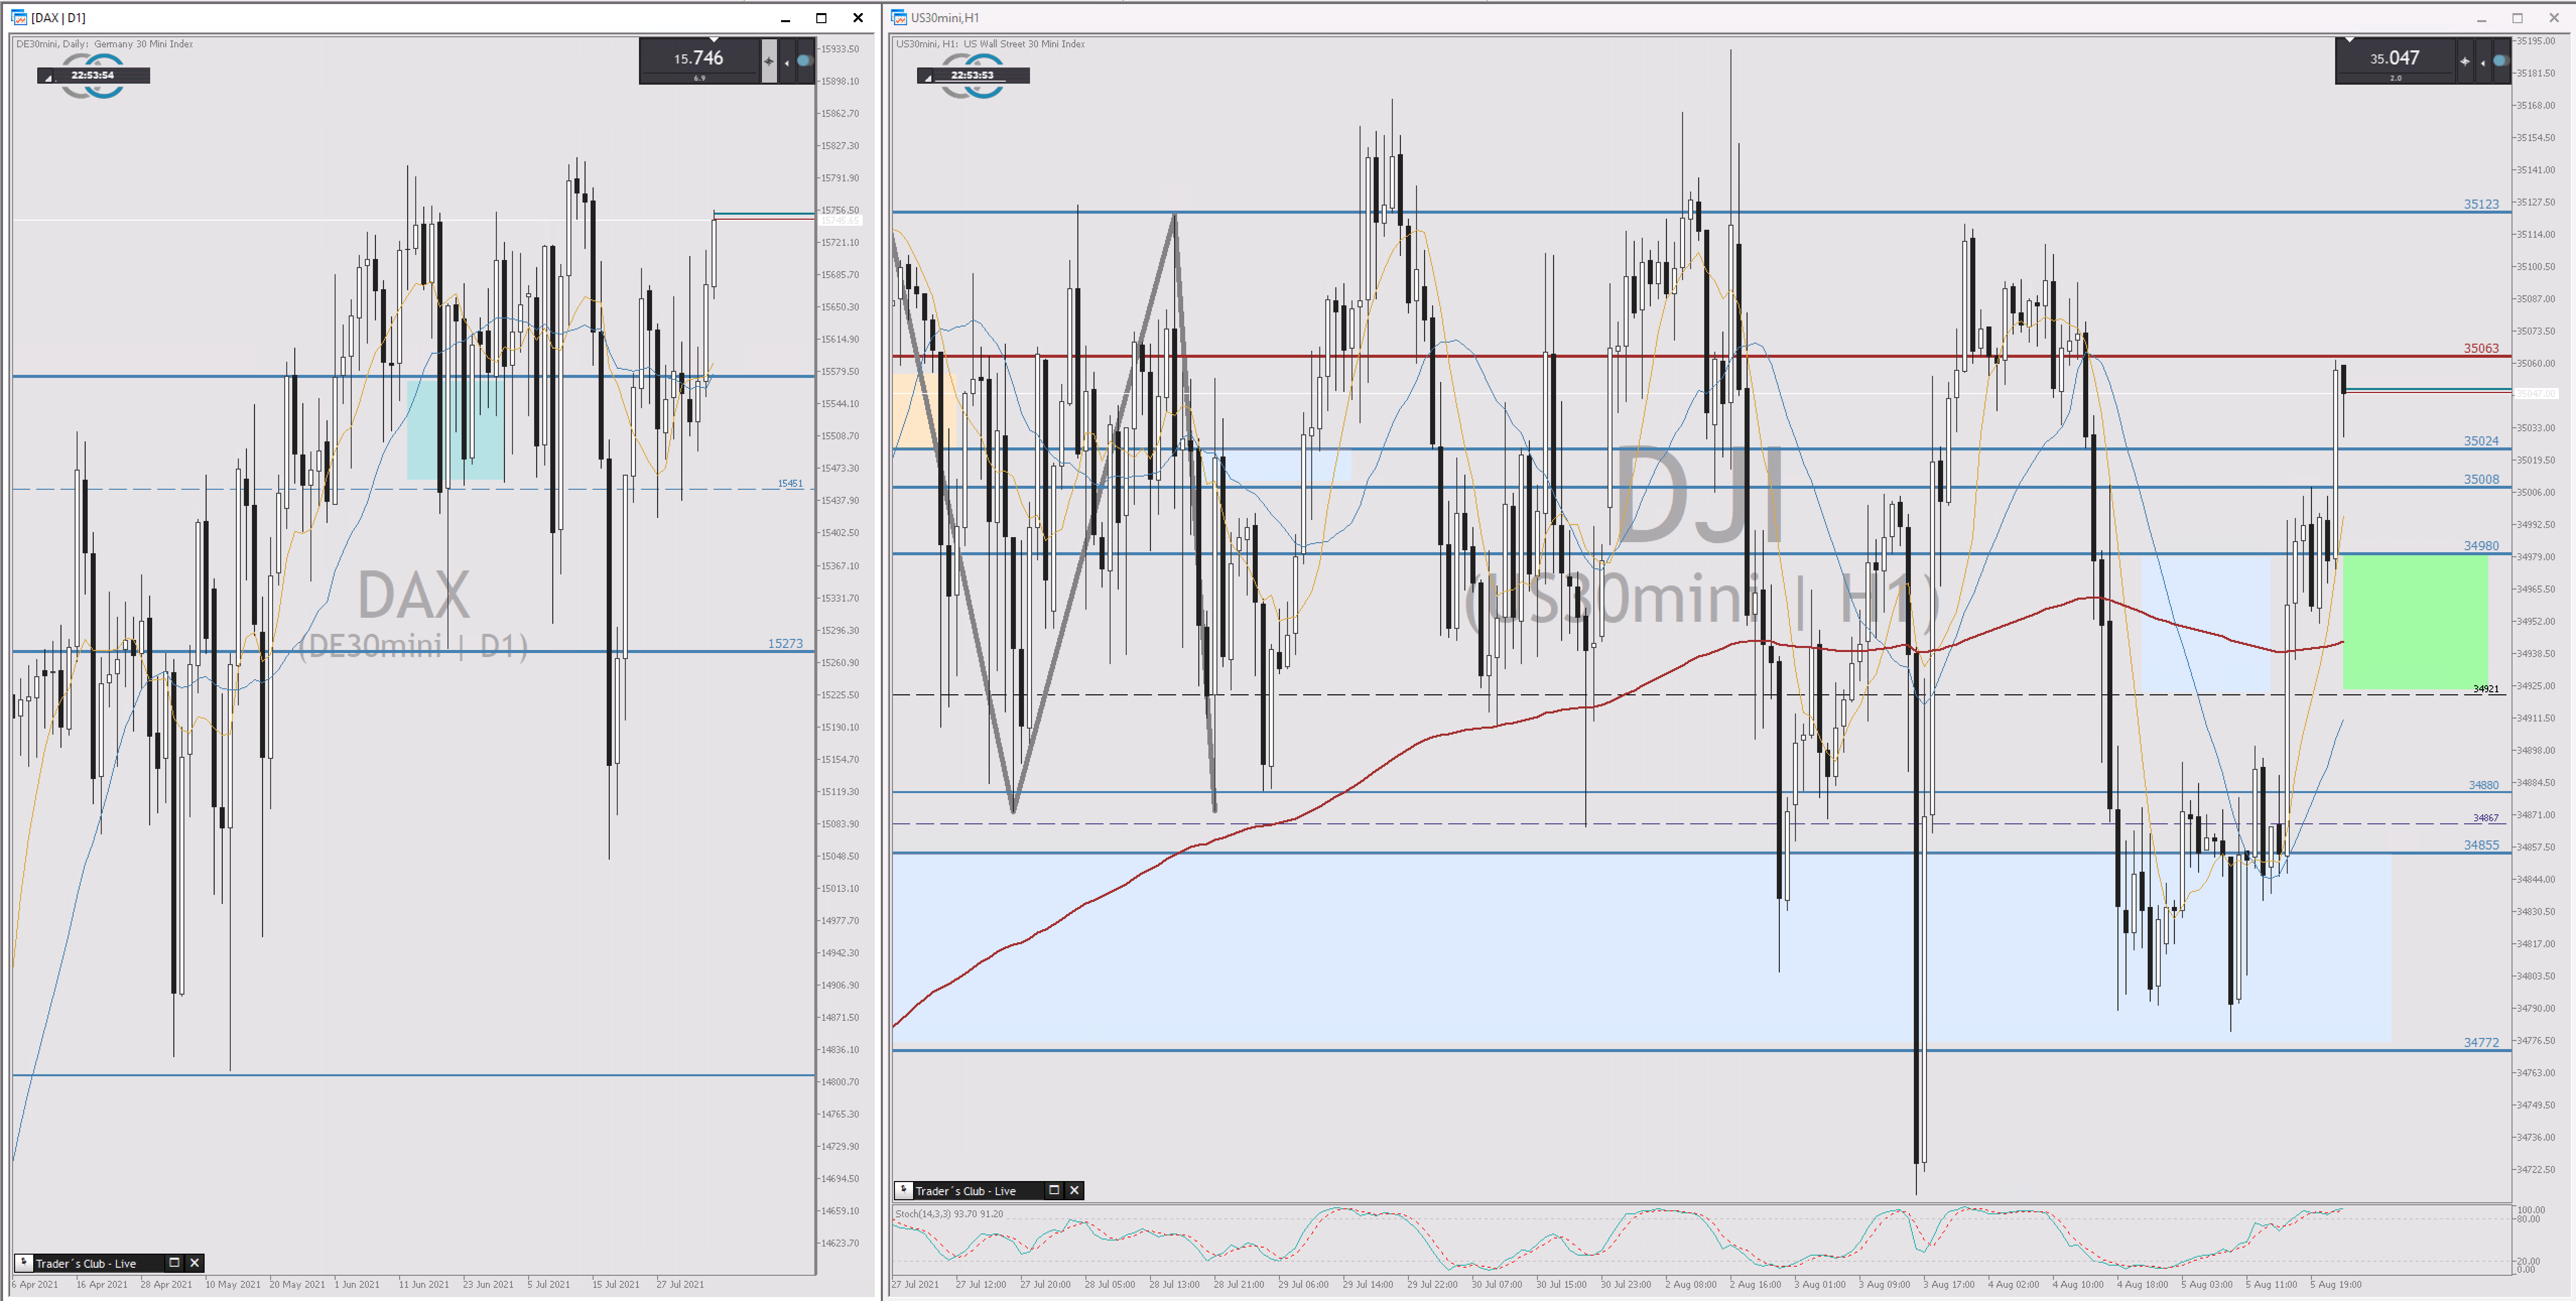
Task: Click 35195.00 on US30mini price scale
Action: 2536,41
